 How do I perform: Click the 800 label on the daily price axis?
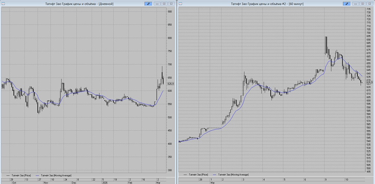point(170,38)
